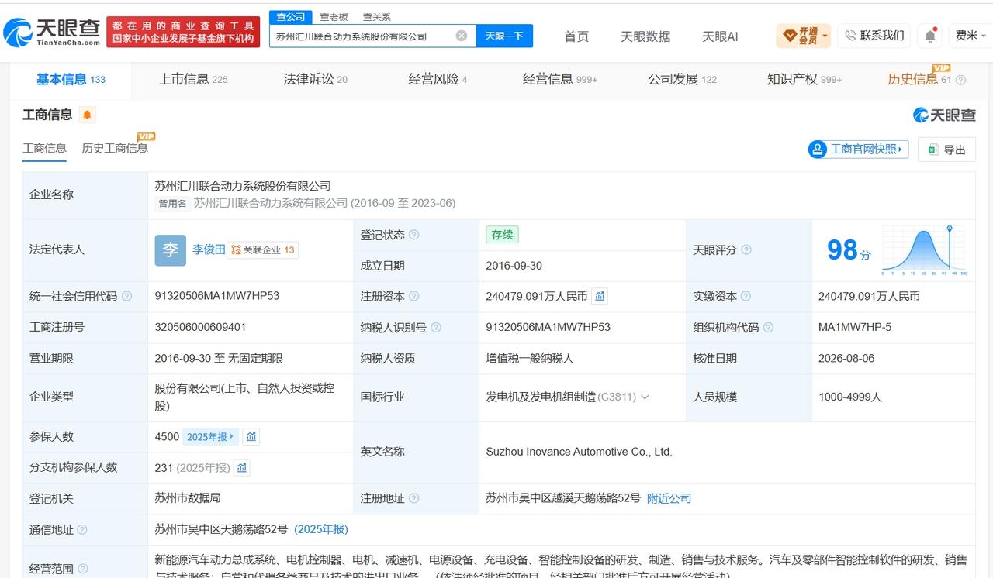This screenshot has height=578, width=993.
Task: Switch to the 历史信息 VIP tab
Action: tap(920, 79)
